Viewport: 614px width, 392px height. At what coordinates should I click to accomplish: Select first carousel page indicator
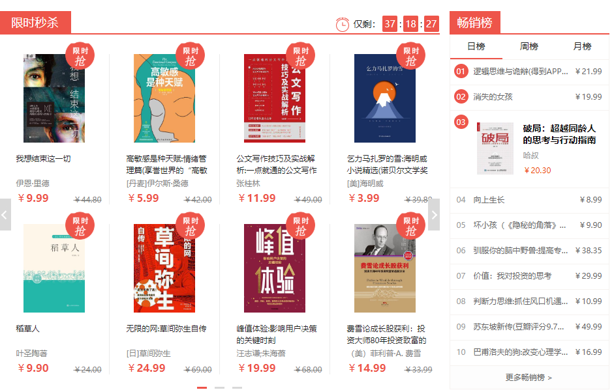(x=202, y=387)
